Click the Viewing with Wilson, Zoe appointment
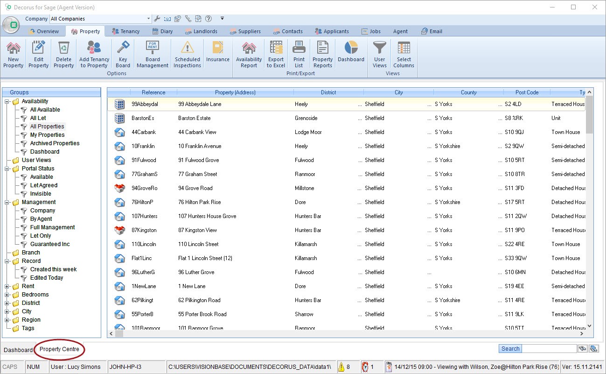The image size is (606, 374). point(473,367)
